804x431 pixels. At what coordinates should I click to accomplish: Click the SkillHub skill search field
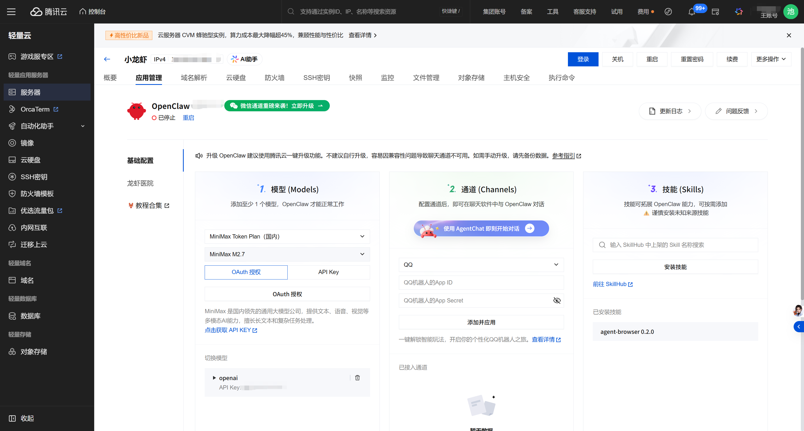point(675,245)
